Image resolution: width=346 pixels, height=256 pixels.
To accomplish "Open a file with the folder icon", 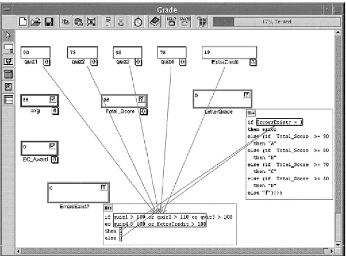I will coord(35,22).
